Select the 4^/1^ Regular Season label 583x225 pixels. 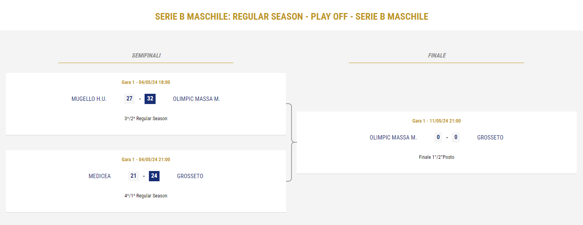click(146, 196)
